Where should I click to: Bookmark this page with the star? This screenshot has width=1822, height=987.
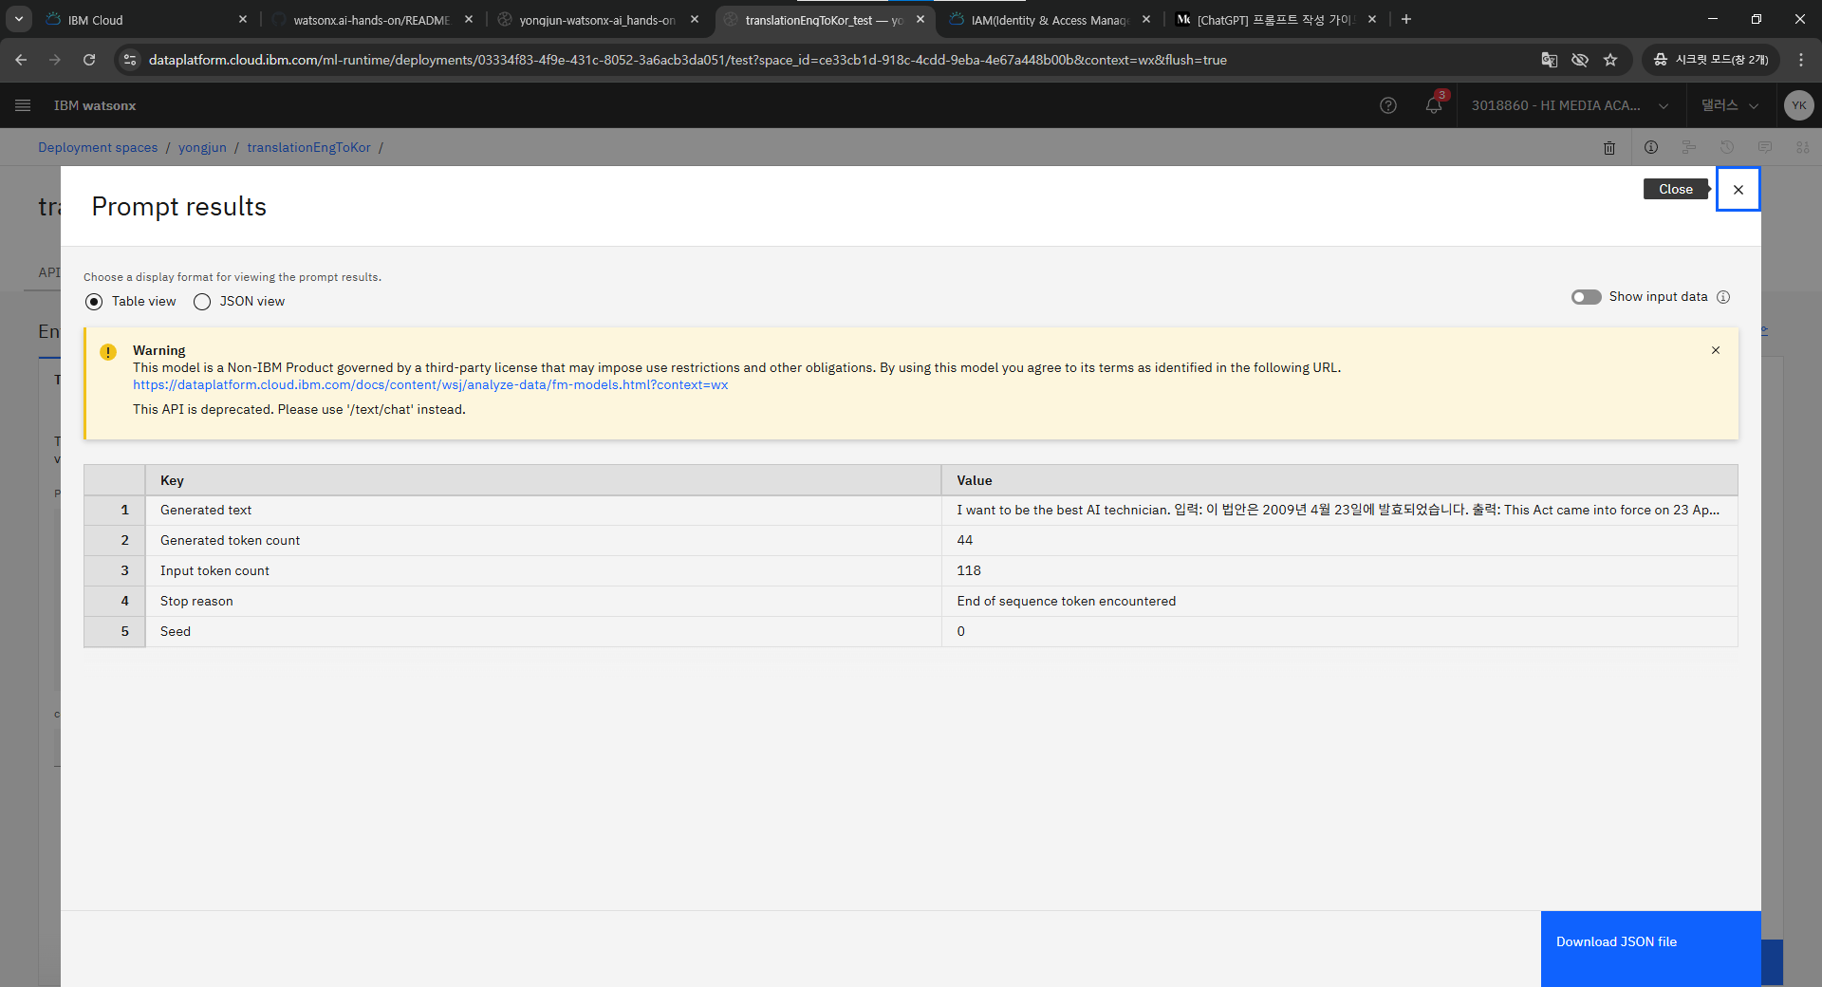coord(1610,60)
